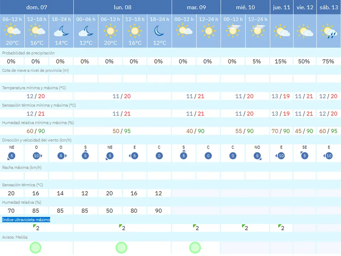Select the mié. 10 day header
The height and width of the screenshot is (256, 341).
point(245,7)
